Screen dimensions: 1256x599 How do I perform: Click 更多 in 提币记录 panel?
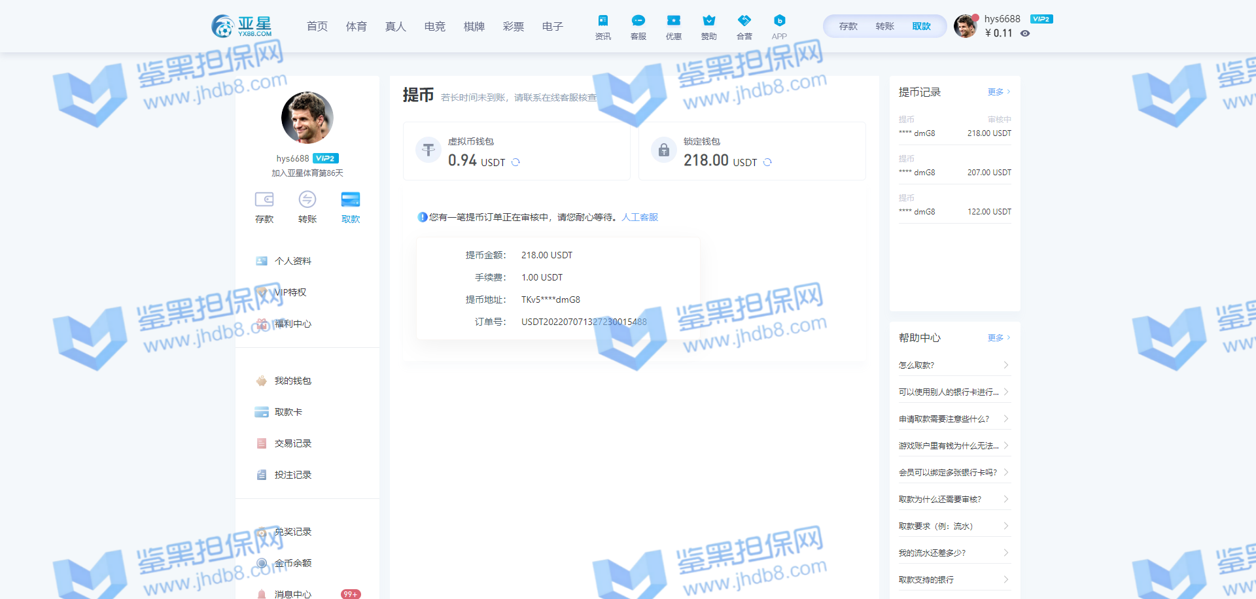(x=998, y=92)
